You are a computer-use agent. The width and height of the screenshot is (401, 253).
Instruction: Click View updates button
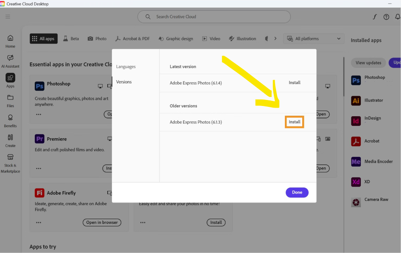click(368, 63)
